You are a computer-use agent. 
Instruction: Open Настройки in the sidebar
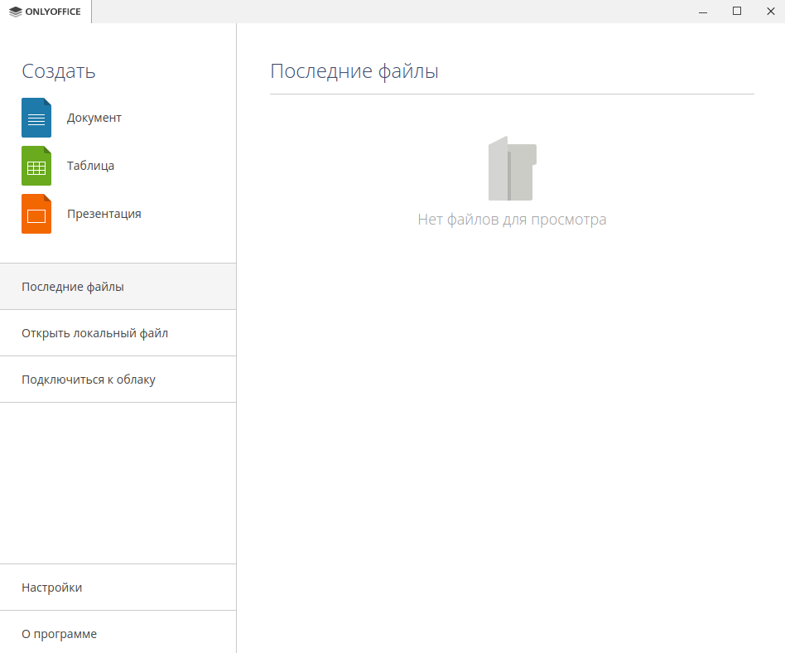tap(118, 588)
